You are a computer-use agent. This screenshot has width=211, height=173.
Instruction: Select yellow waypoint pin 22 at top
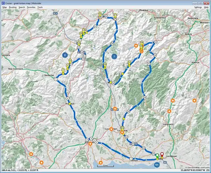coord(100,14)
